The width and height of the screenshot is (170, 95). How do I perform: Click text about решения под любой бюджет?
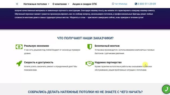click(x=52, y=52)
